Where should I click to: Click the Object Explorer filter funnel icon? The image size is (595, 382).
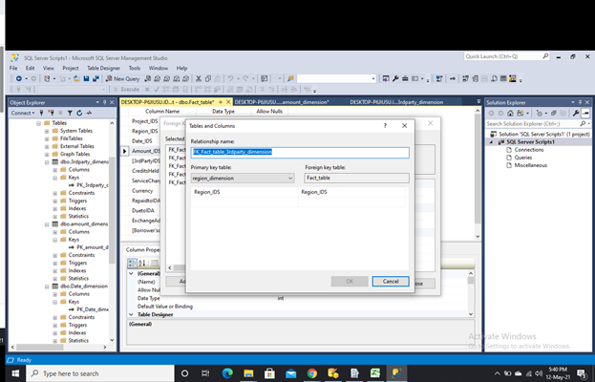coord(70,113)
